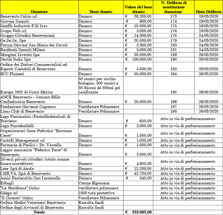Select delibera number 195 cell

pos(173,92)
